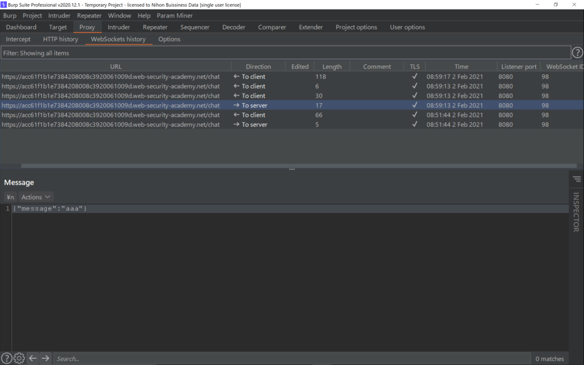584x365 pixels.
Task: Click the Search field at bottom
Action: point(292,359)
